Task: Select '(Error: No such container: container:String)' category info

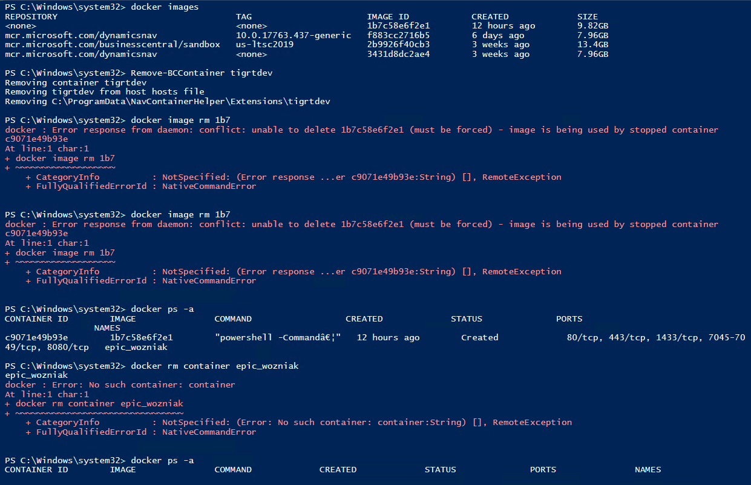Action: pyautogui.click(x=352, y=422)
